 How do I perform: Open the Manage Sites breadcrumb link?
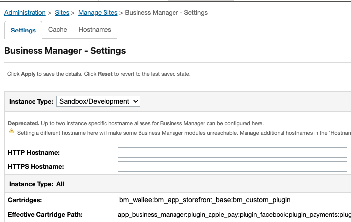point(98,12)
